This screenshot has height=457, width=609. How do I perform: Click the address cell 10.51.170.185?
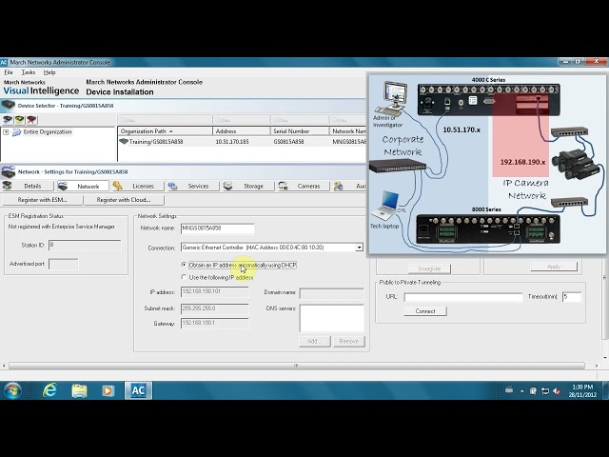(x=232, y=142)
